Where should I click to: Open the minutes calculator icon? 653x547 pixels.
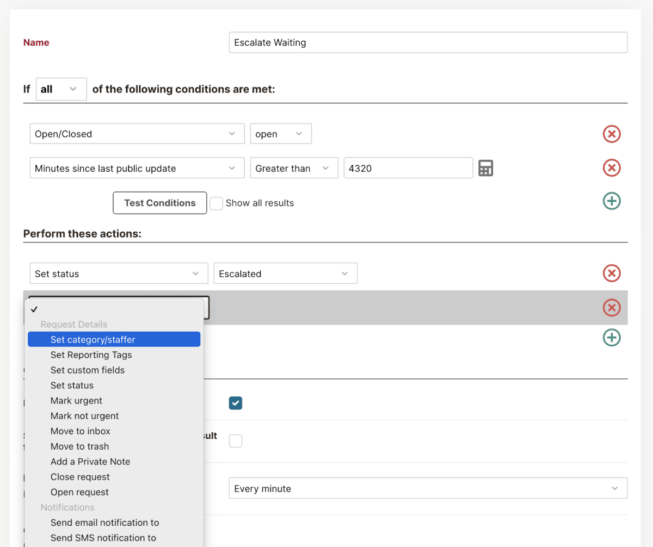tap(485, 168)
